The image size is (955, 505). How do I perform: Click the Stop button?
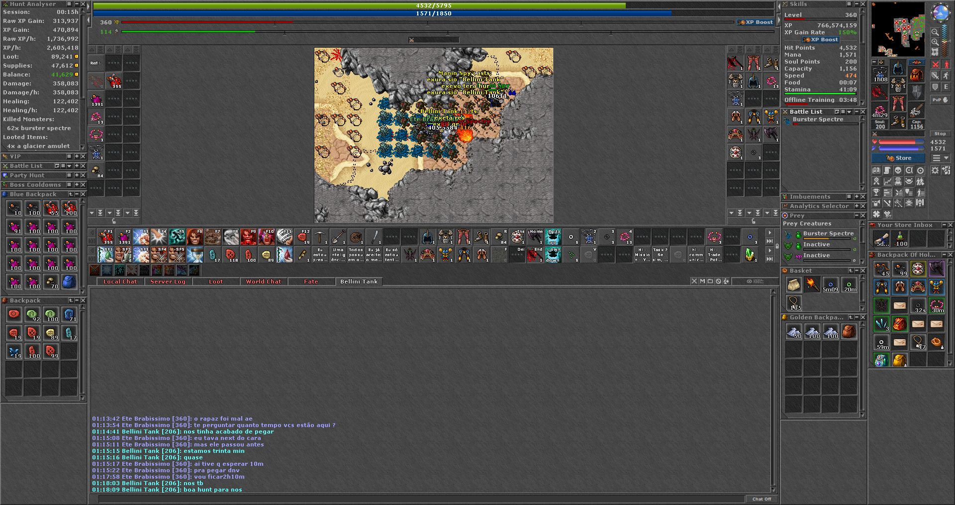[940, 134]
